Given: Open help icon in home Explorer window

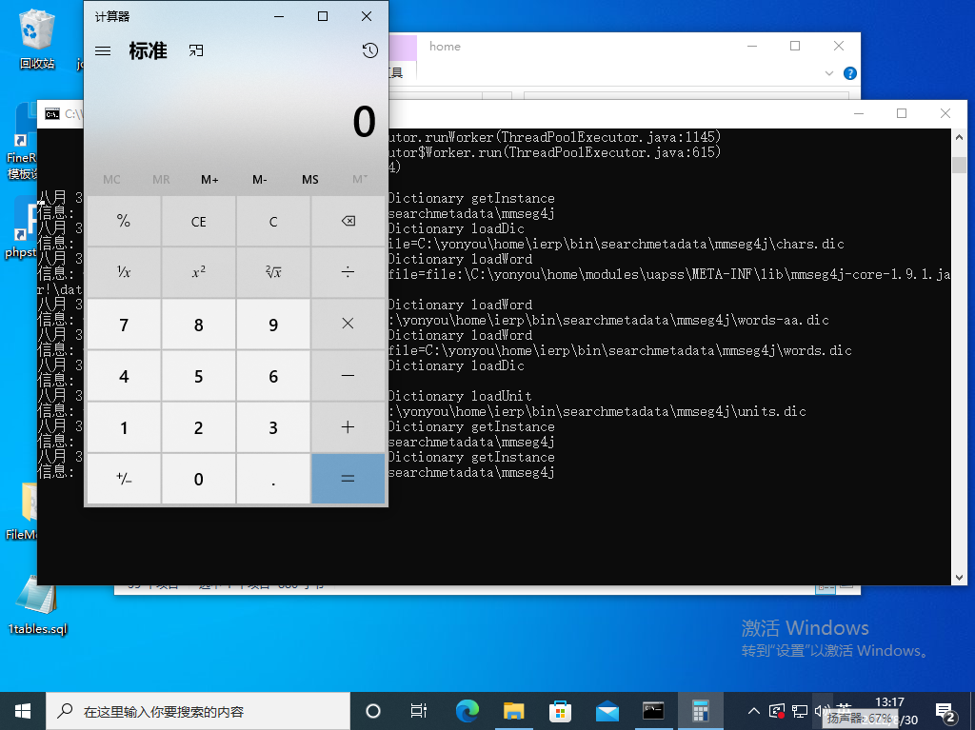Looking at the screenshot, I should coord(849,73).
